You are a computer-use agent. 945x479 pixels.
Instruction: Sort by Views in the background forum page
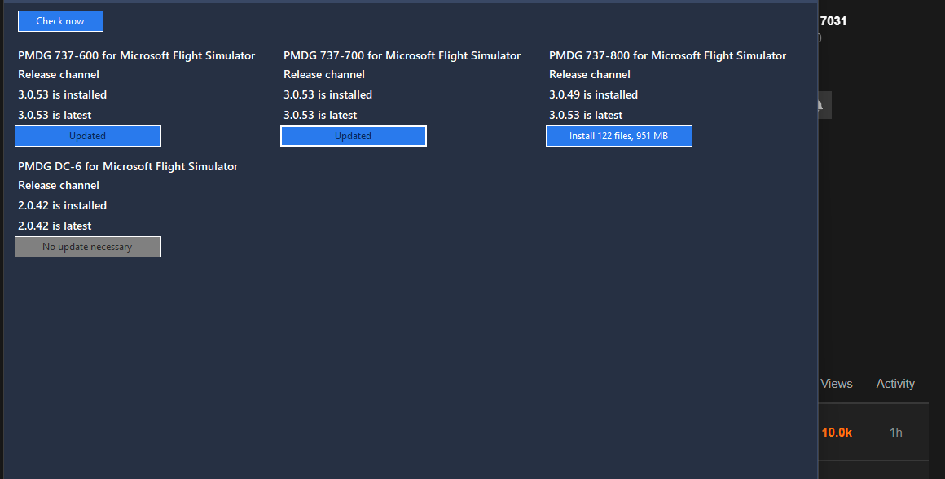point(837,384)
